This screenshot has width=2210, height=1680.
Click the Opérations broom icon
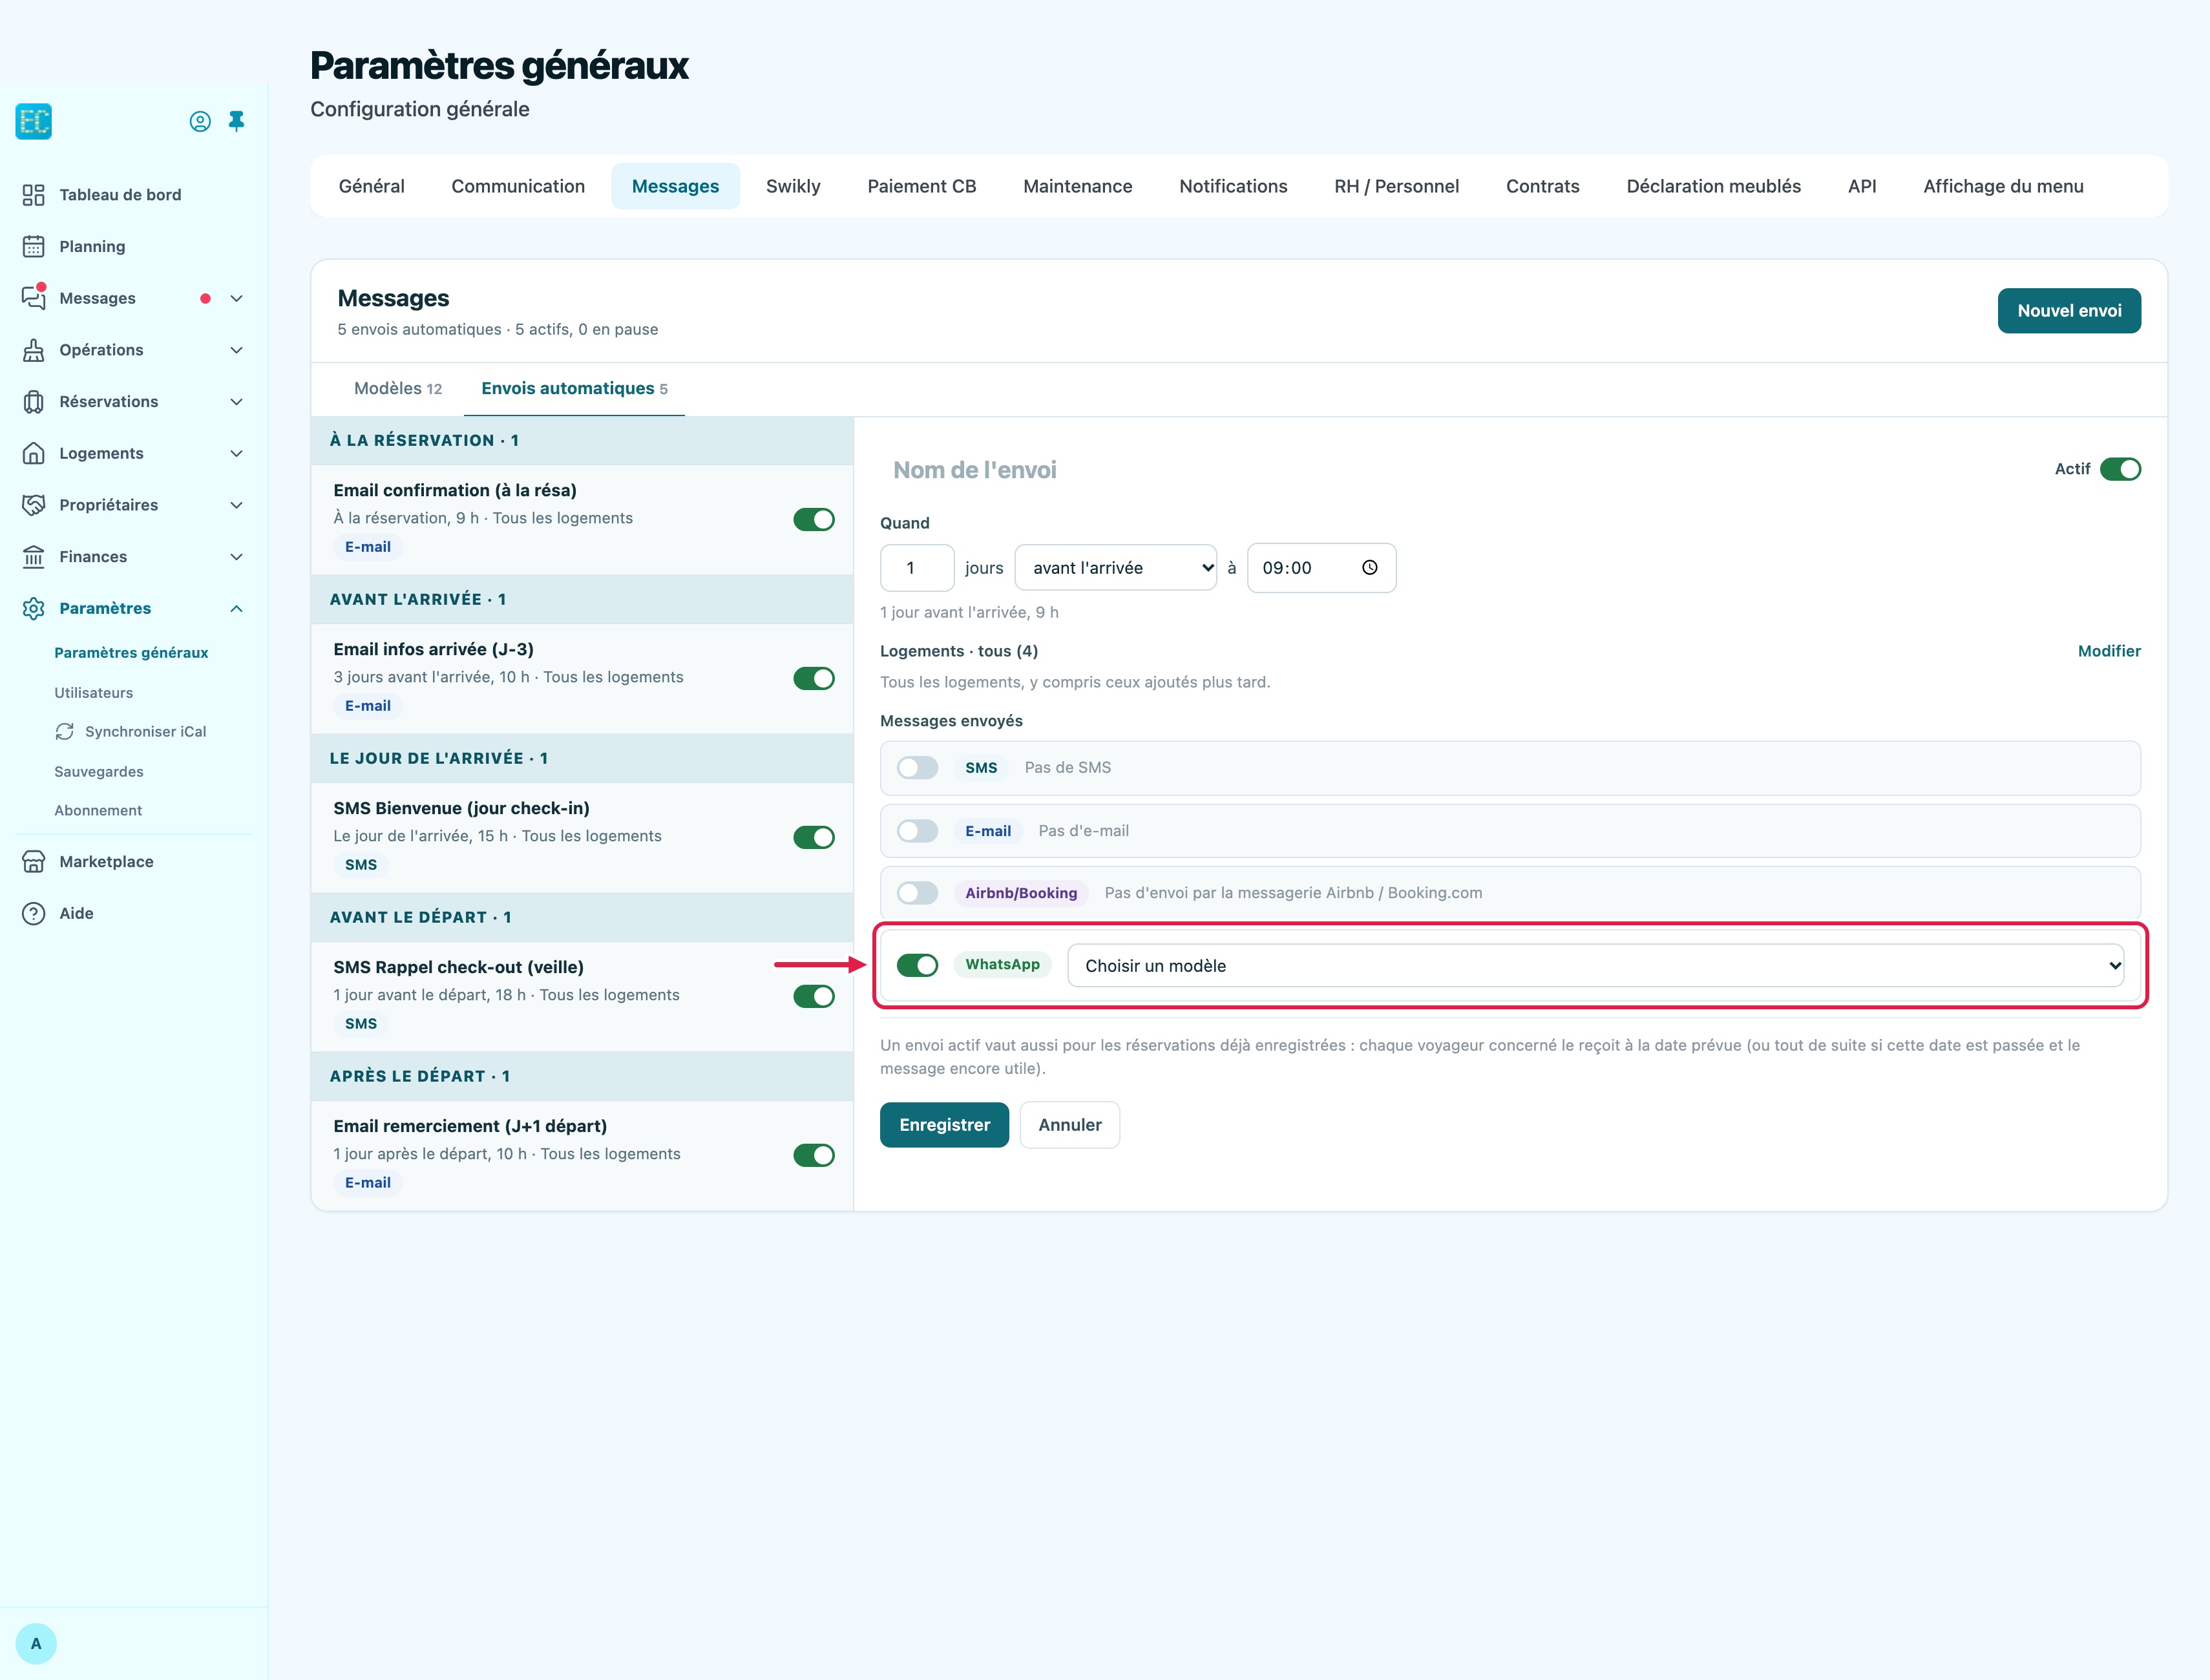(x=33, y=349)
